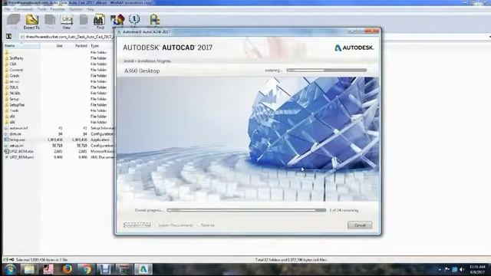
Task: Click the UPI2_BOM.xlsx Excel file icon
Action: coord(7,151)
